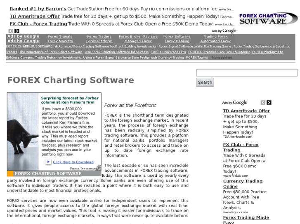Click 'Click Here to Download' link
The height and width of the screenshot is (224, 300).
click(x=73, y=162)
